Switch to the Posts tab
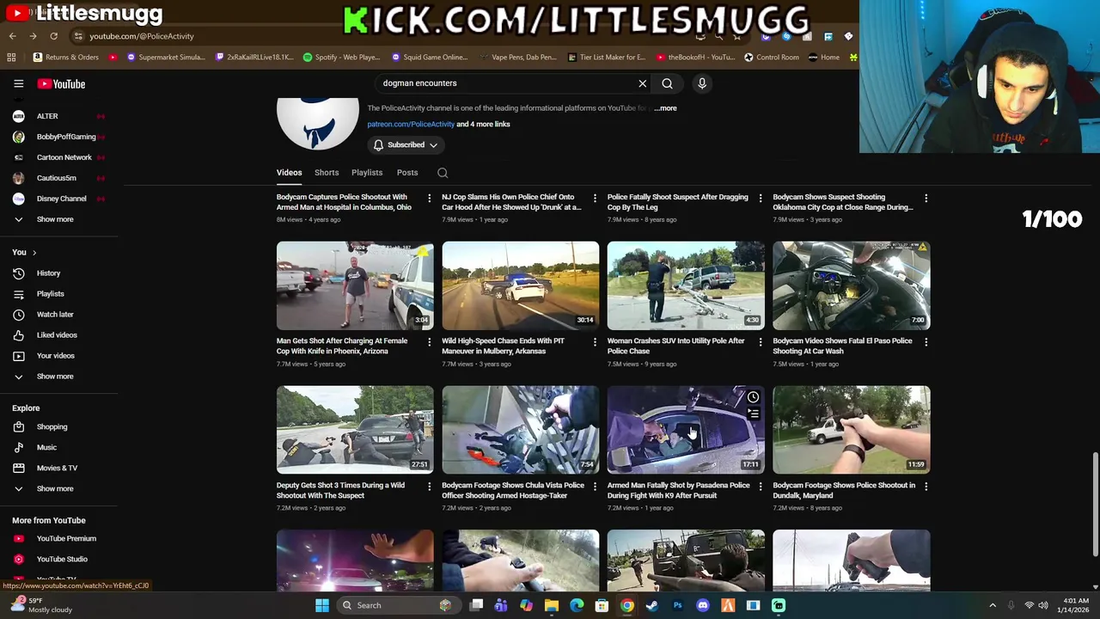The height and width of the screenshot is (619, 1100). point(407,173)
